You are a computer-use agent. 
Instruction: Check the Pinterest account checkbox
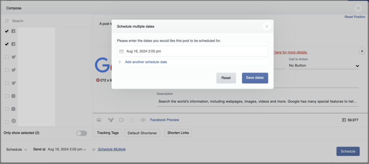click(7, 122)
